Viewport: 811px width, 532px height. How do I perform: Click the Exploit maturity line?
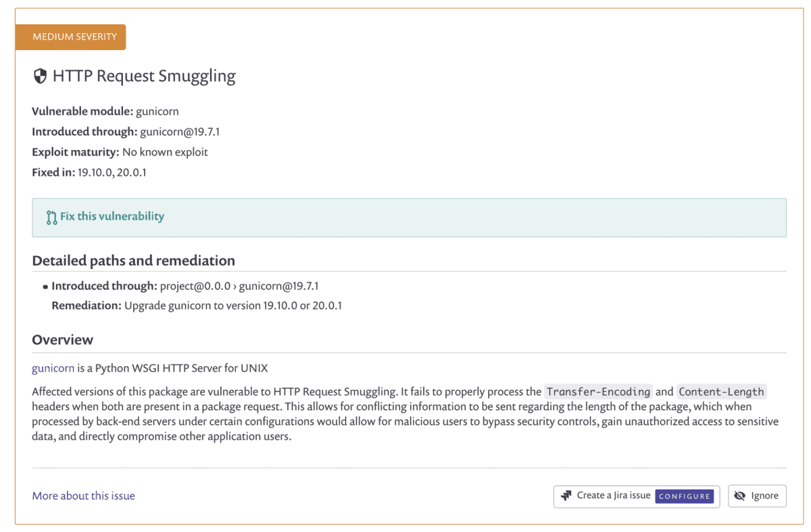120,152
